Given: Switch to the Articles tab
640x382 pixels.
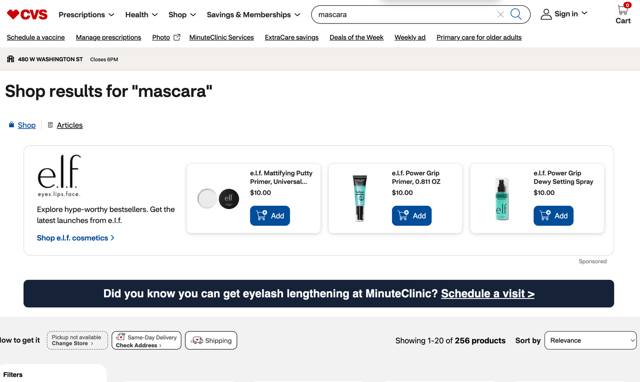Looking at the screenshot, I should (69, 125).
